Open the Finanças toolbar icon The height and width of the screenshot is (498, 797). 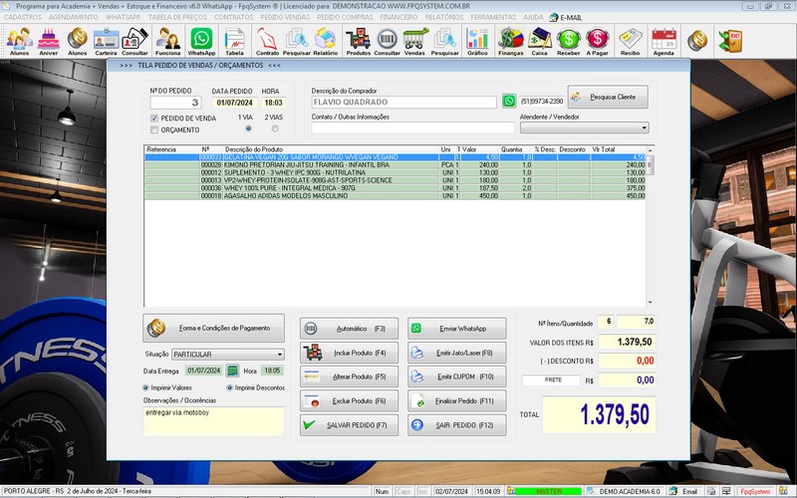pyautogui.click(x=511, y=40)
